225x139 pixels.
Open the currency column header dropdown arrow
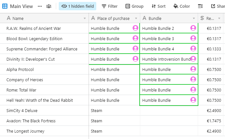pyautogui.click(x=219, y=18)
